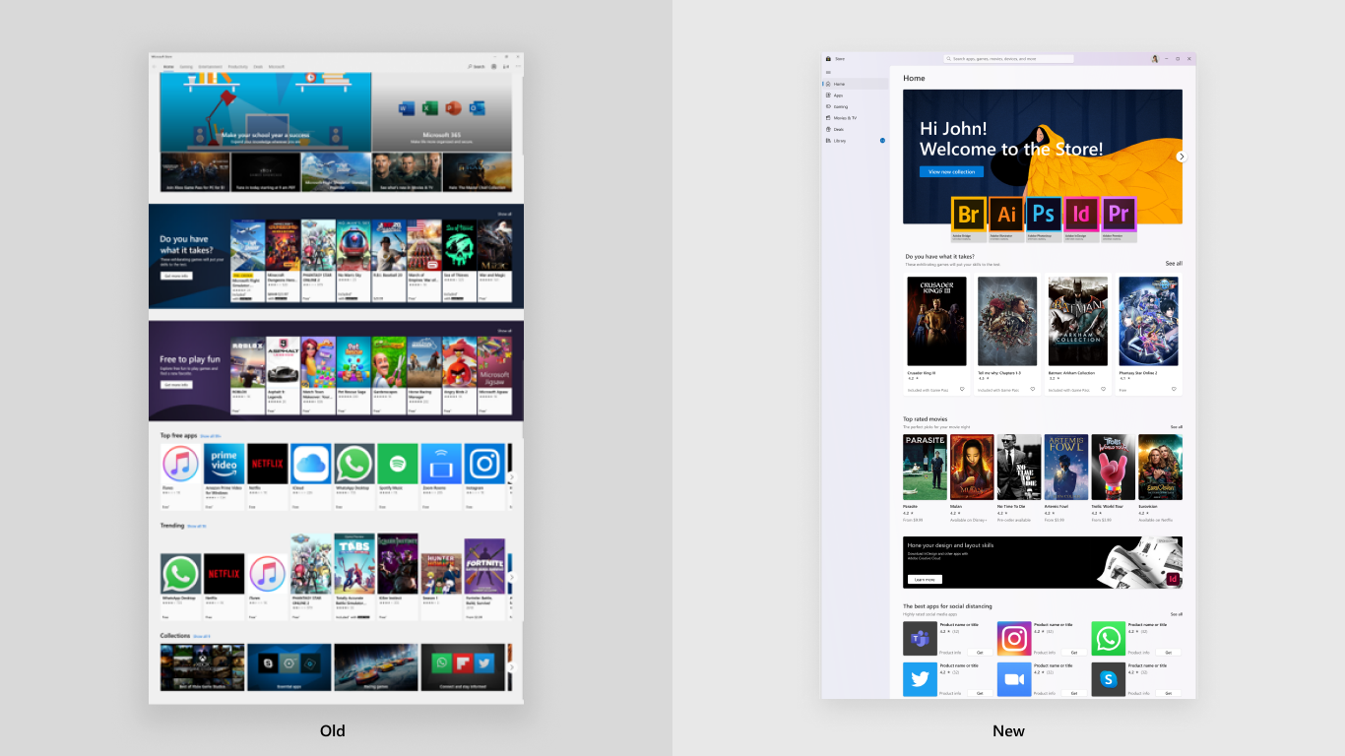Open Sea of Thieves game card

[460, 260]
